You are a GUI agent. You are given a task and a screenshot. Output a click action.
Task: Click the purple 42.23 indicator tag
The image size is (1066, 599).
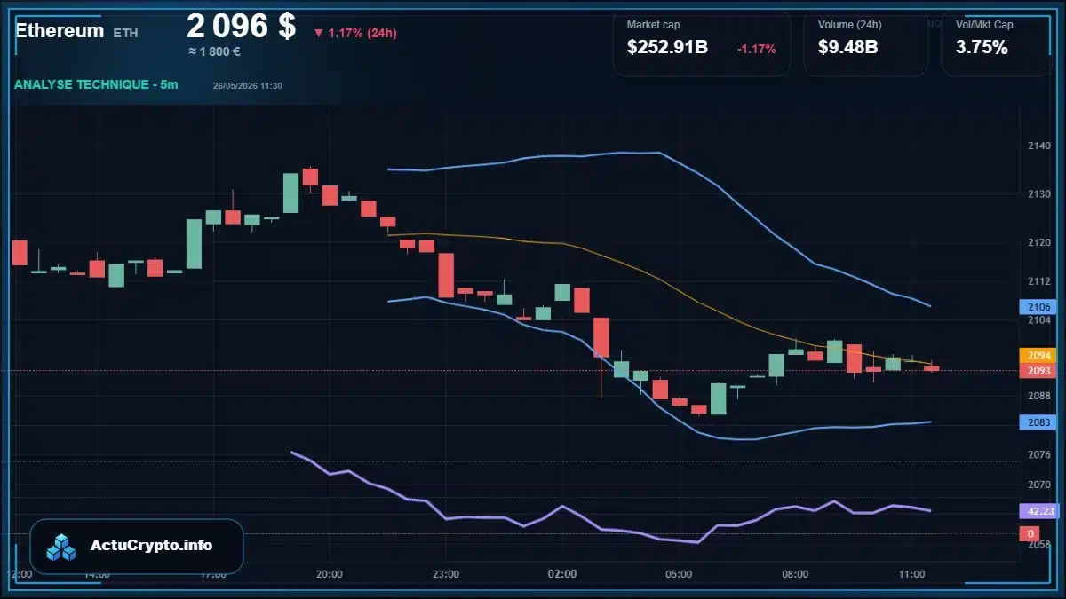pos(1038,511)
